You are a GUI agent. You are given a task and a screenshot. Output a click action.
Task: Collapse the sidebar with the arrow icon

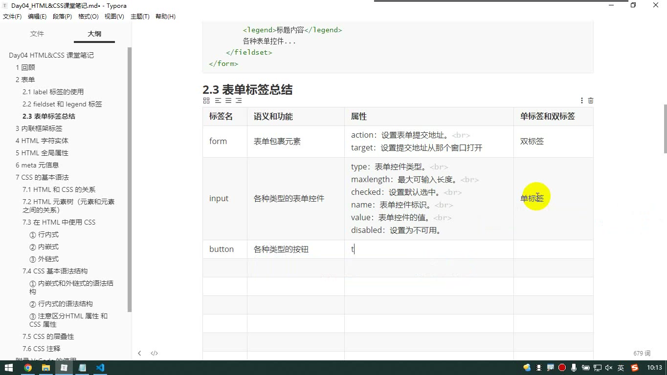coord(139,353)
